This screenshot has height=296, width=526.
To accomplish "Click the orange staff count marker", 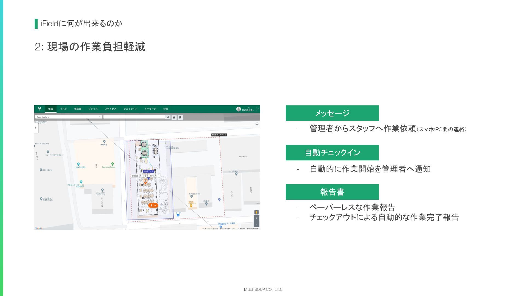I will point(153,205).
